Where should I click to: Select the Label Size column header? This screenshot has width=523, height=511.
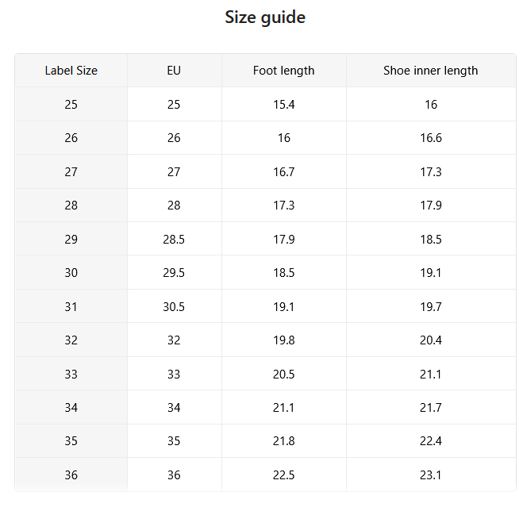pos(71,71)
